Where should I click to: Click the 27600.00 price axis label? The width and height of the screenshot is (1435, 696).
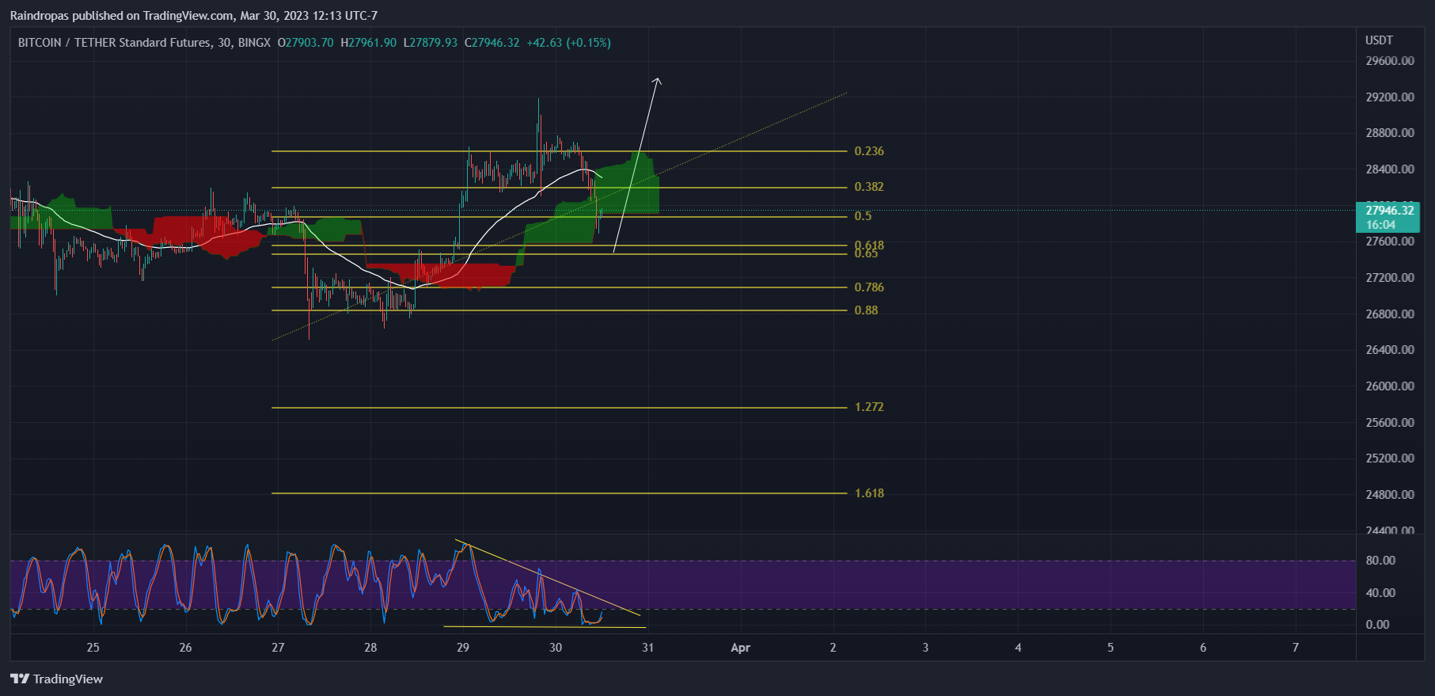(1390, 242)
